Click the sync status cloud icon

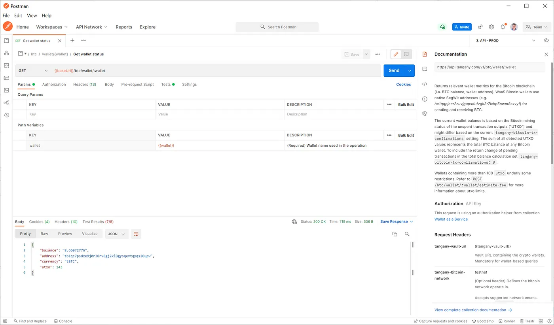click(x=442, y=27)
